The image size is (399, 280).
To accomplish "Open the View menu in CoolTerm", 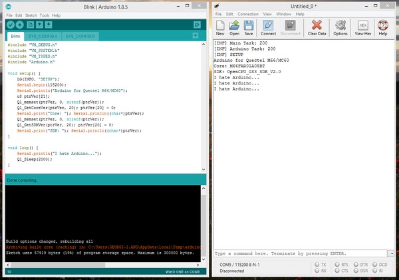I will [x=267, y=14].
